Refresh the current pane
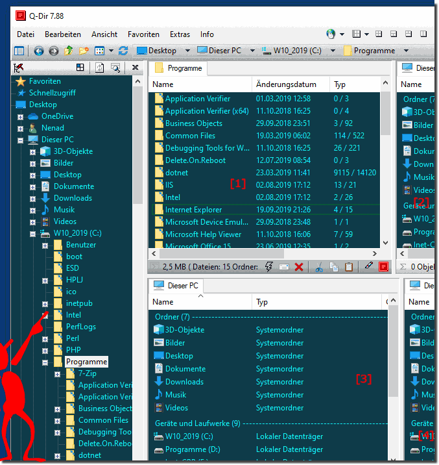Screen dimensions: 439x465 (123, 51)
